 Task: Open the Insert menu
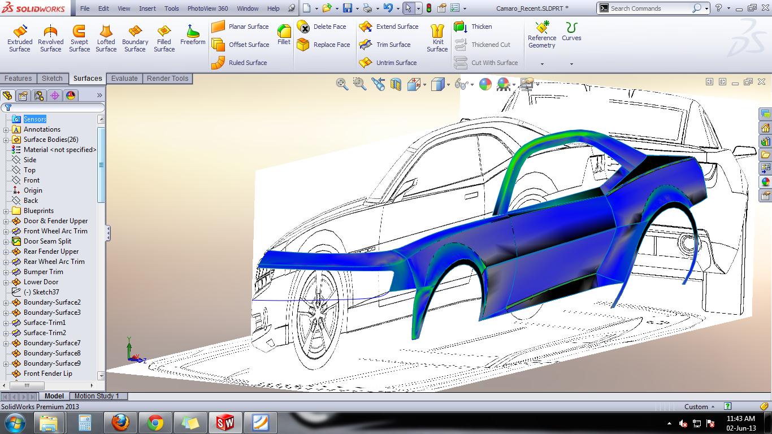[148, 8]
